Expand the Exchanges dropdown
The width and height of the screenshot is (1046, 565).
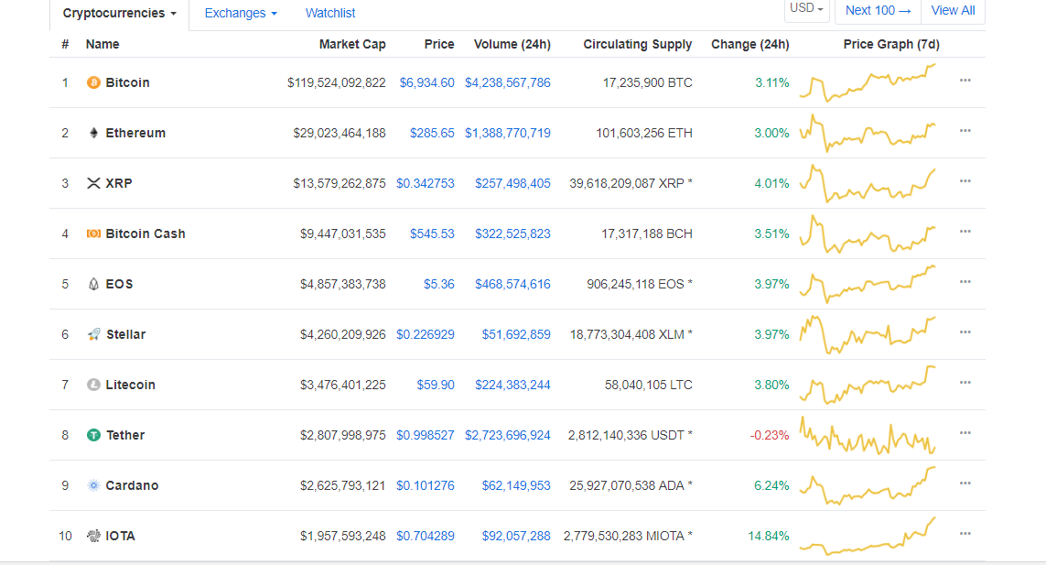pos(240,14)
